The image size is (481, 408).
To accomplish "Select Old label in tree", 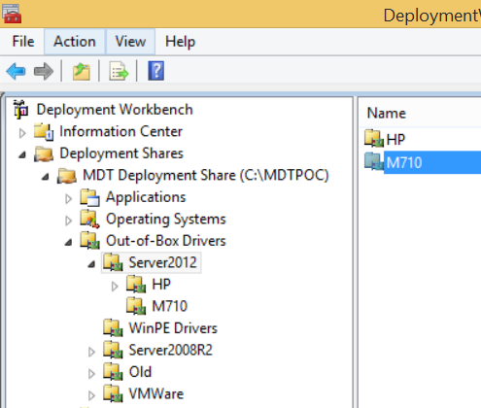I will (x=140, y=372).
